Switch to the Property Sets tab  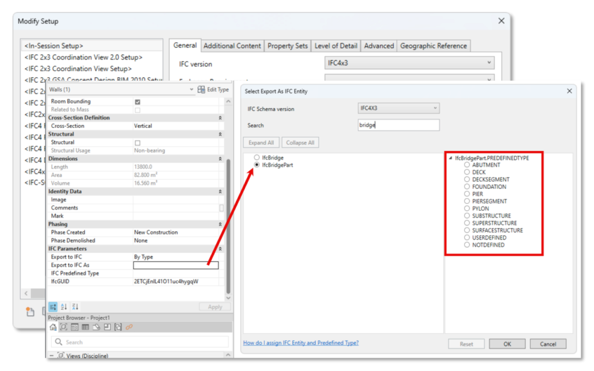coord(288,46)
